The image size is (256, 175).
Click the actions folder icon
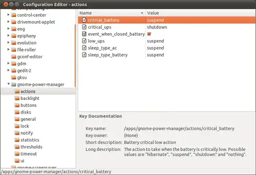[17, 91]
